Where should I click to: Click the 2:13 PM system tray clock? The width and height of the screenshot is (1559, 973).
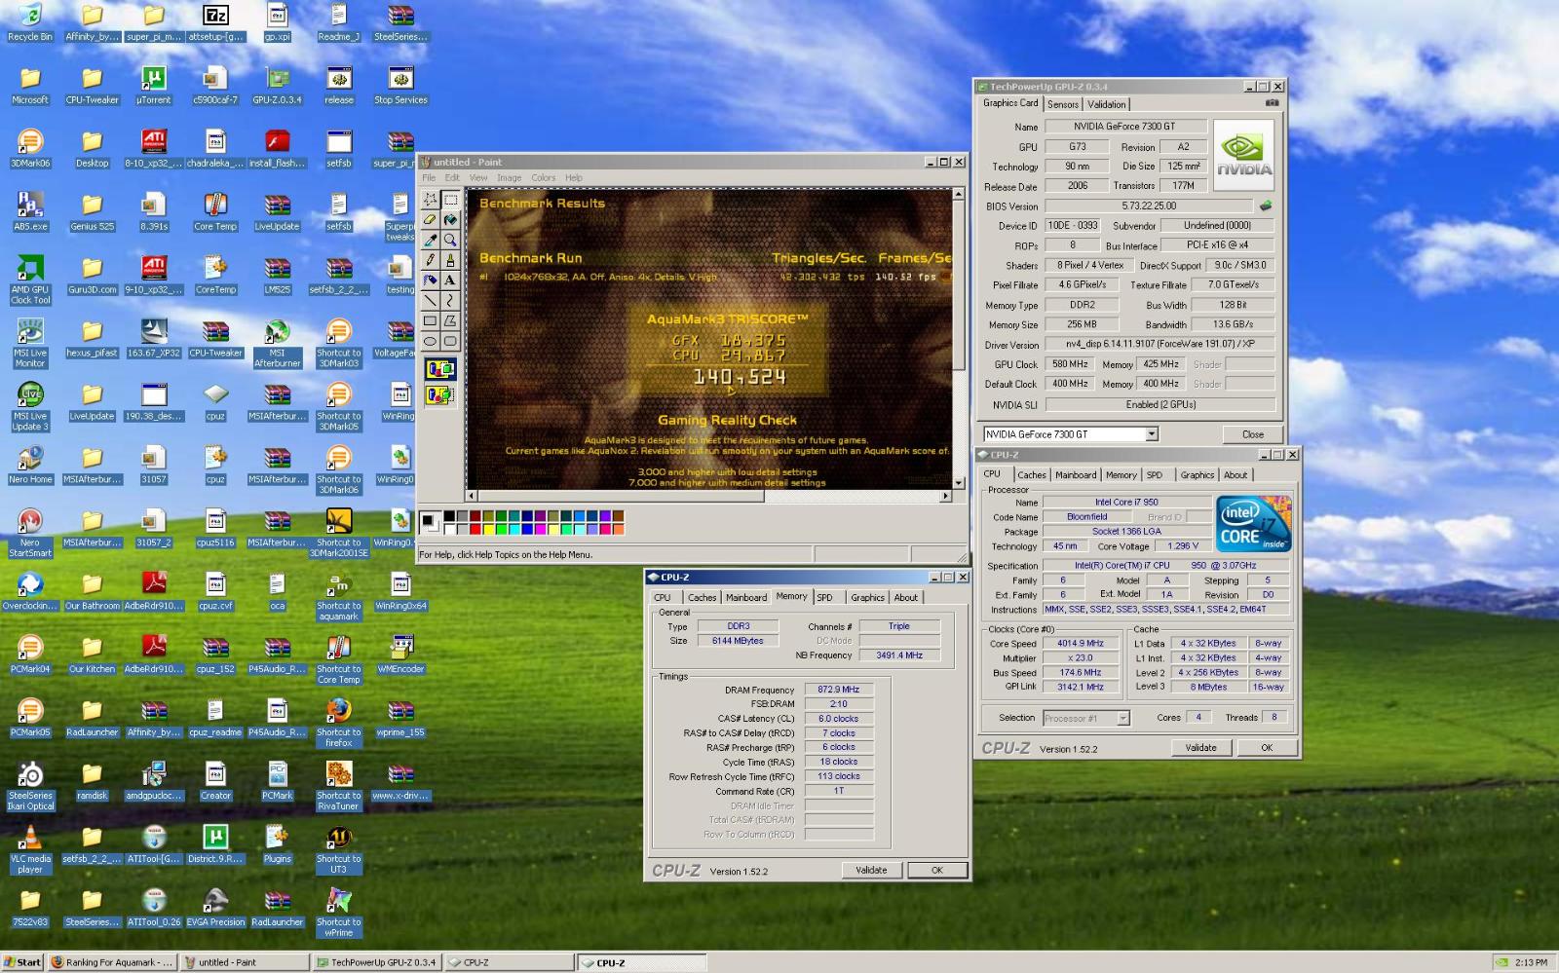tap(1531, 962)
